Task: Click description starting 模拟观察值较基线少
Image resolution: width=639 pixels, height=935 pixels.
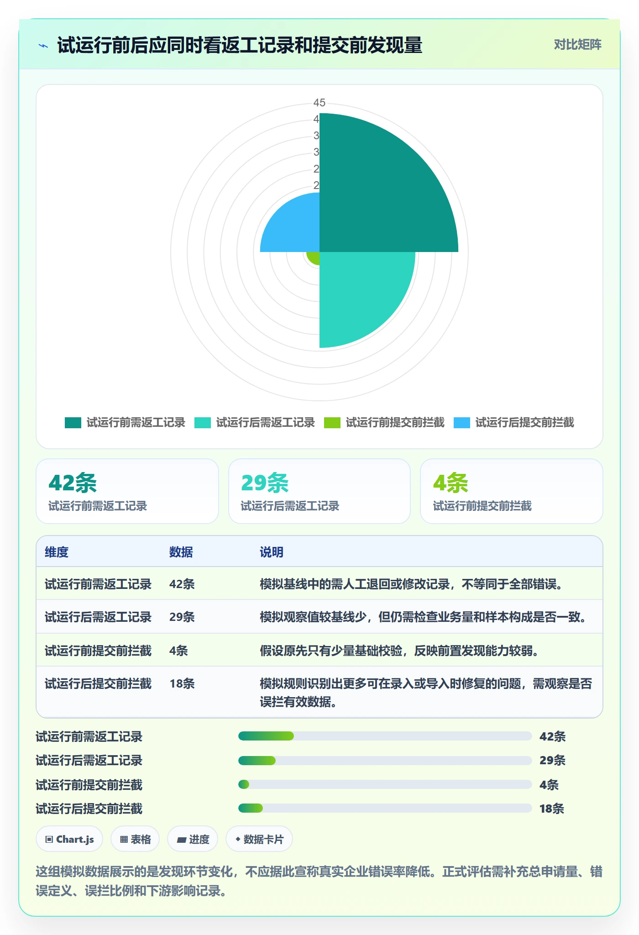Action: coord(424,617)
